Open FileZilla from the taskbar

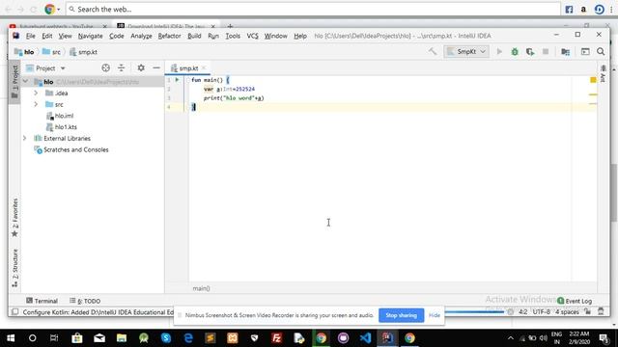[x=277, y=338]
